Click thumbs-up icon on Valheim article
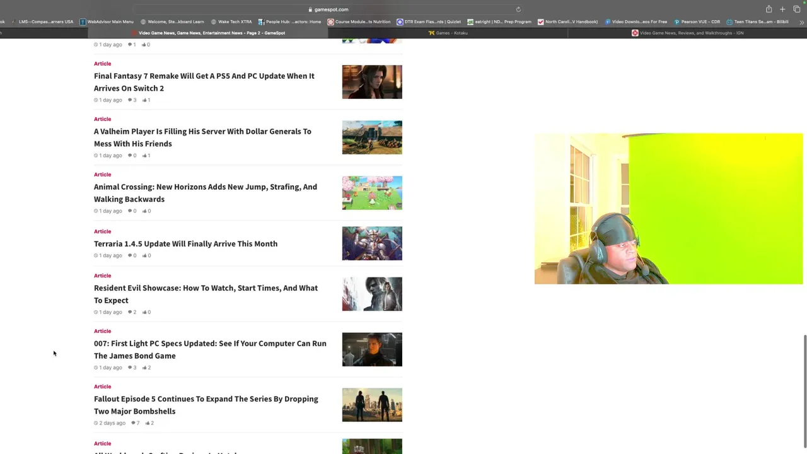The height and width of the screenshot is (454, 807). [146, 155]
